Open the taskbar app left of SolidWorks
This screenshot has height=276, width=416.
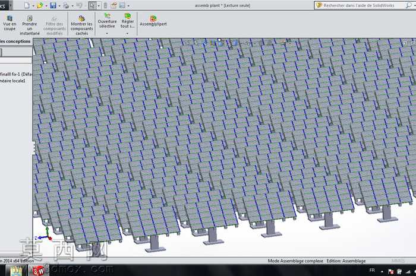pos(17,271)
